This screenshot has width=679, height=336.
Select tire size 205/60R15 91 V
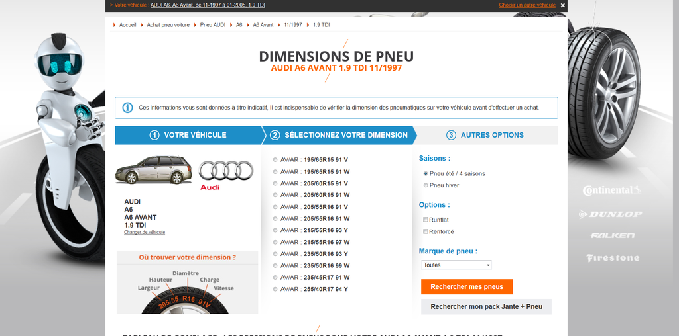coord(275,183)
